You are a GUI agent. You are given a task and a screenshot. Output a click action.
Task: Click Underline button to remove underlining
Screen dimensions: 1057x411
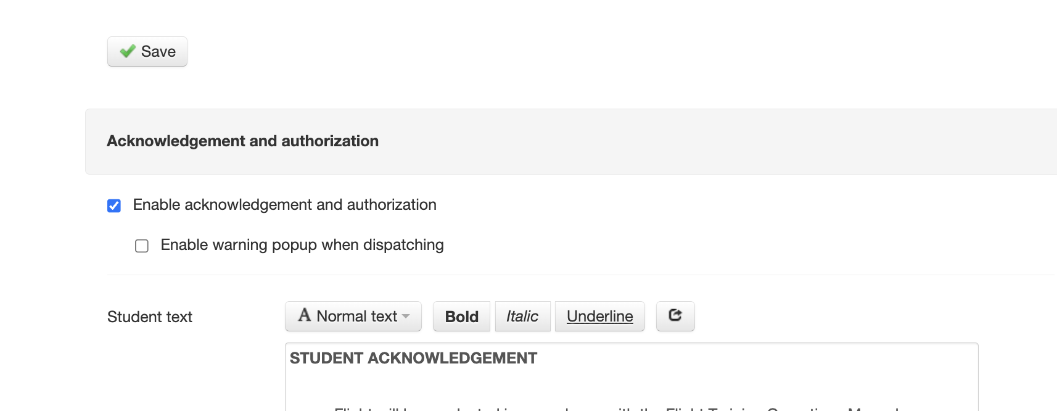point(599,316)
